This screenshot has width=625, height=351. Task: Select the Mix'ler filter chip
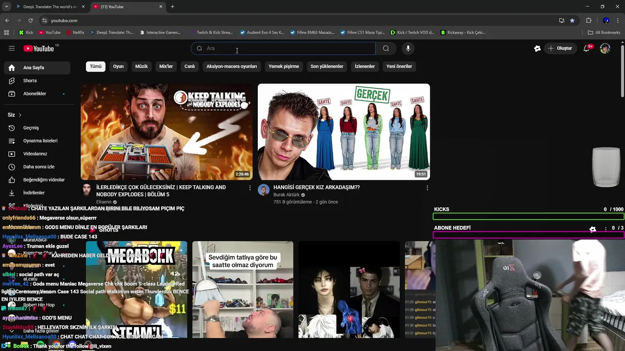166,66
